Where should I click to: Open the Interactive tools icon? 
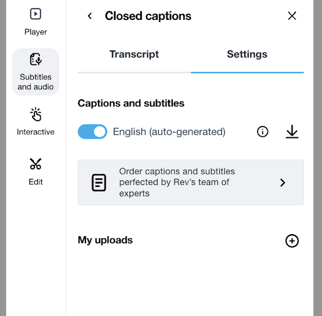(36, 114)
